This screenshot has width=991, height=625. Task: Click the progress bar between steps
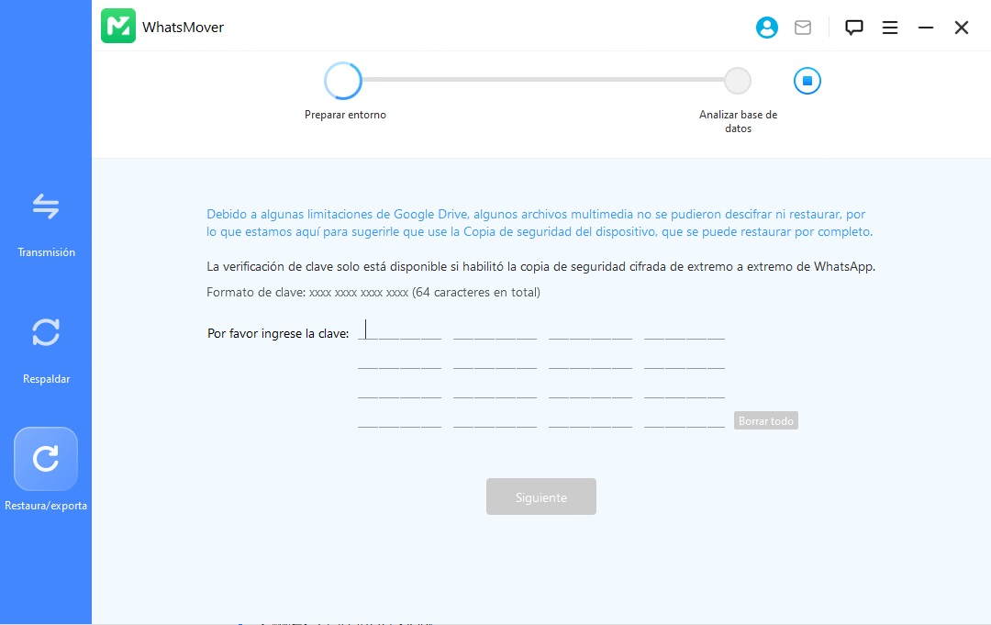pos(541,80)
